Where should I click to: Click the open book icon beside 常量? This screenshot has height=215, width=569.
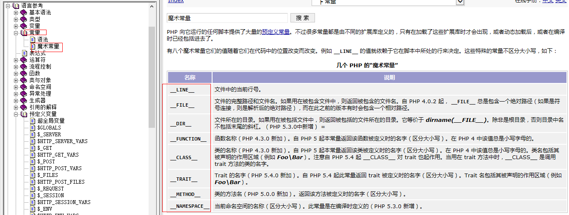[24, 33]
